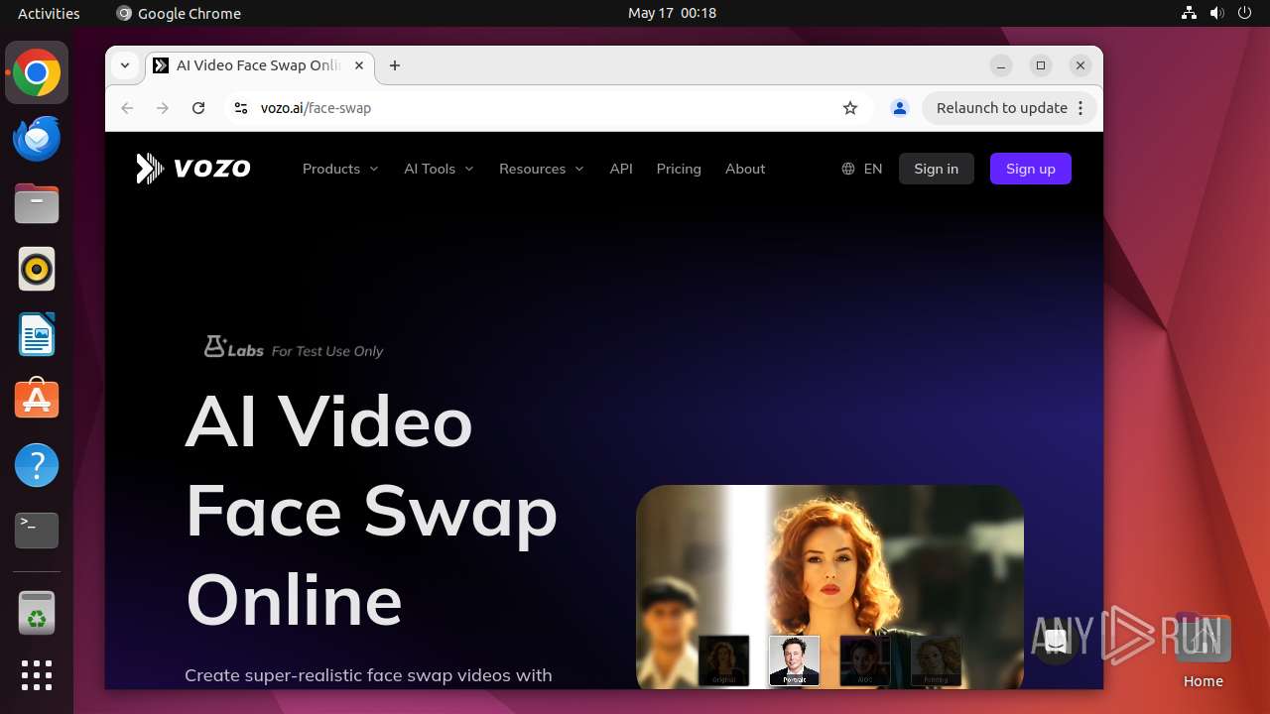Open Ubuntu Software from the dock

point(37,400)
